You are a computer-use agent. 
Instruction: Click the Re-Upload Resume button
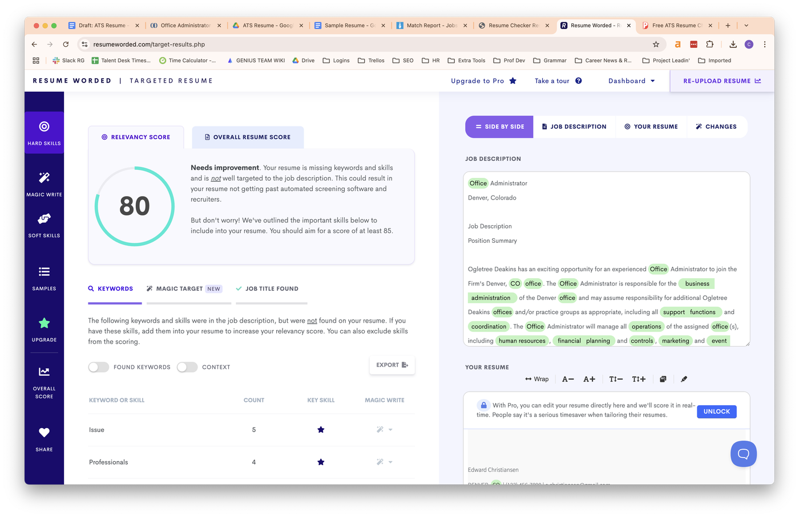coord(722,81)
